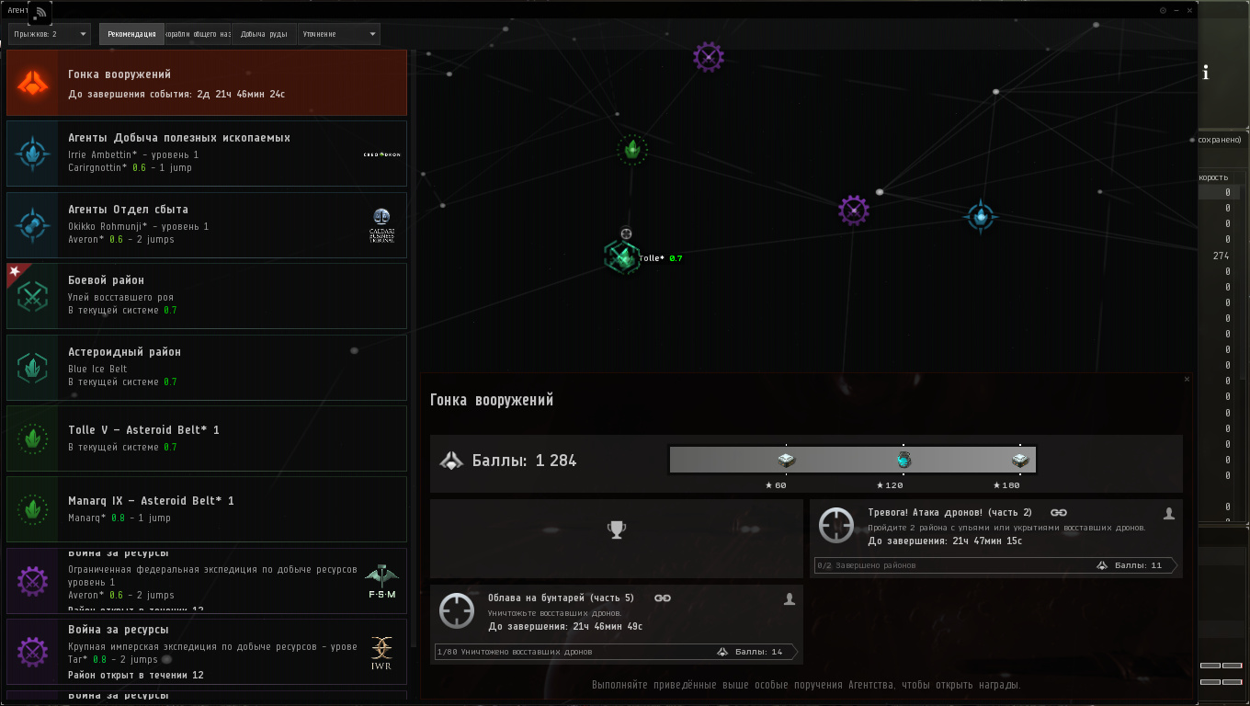Open the large Imperial expedition resource wars card

pos(207,652)
